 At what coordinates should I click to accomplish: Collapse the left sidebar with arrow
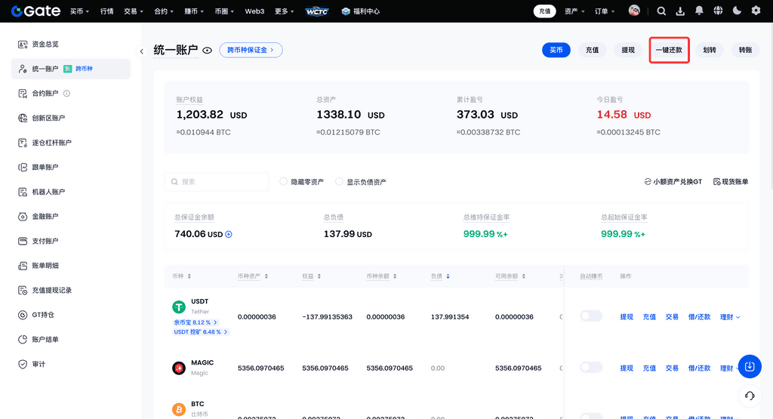coord(142,51)
